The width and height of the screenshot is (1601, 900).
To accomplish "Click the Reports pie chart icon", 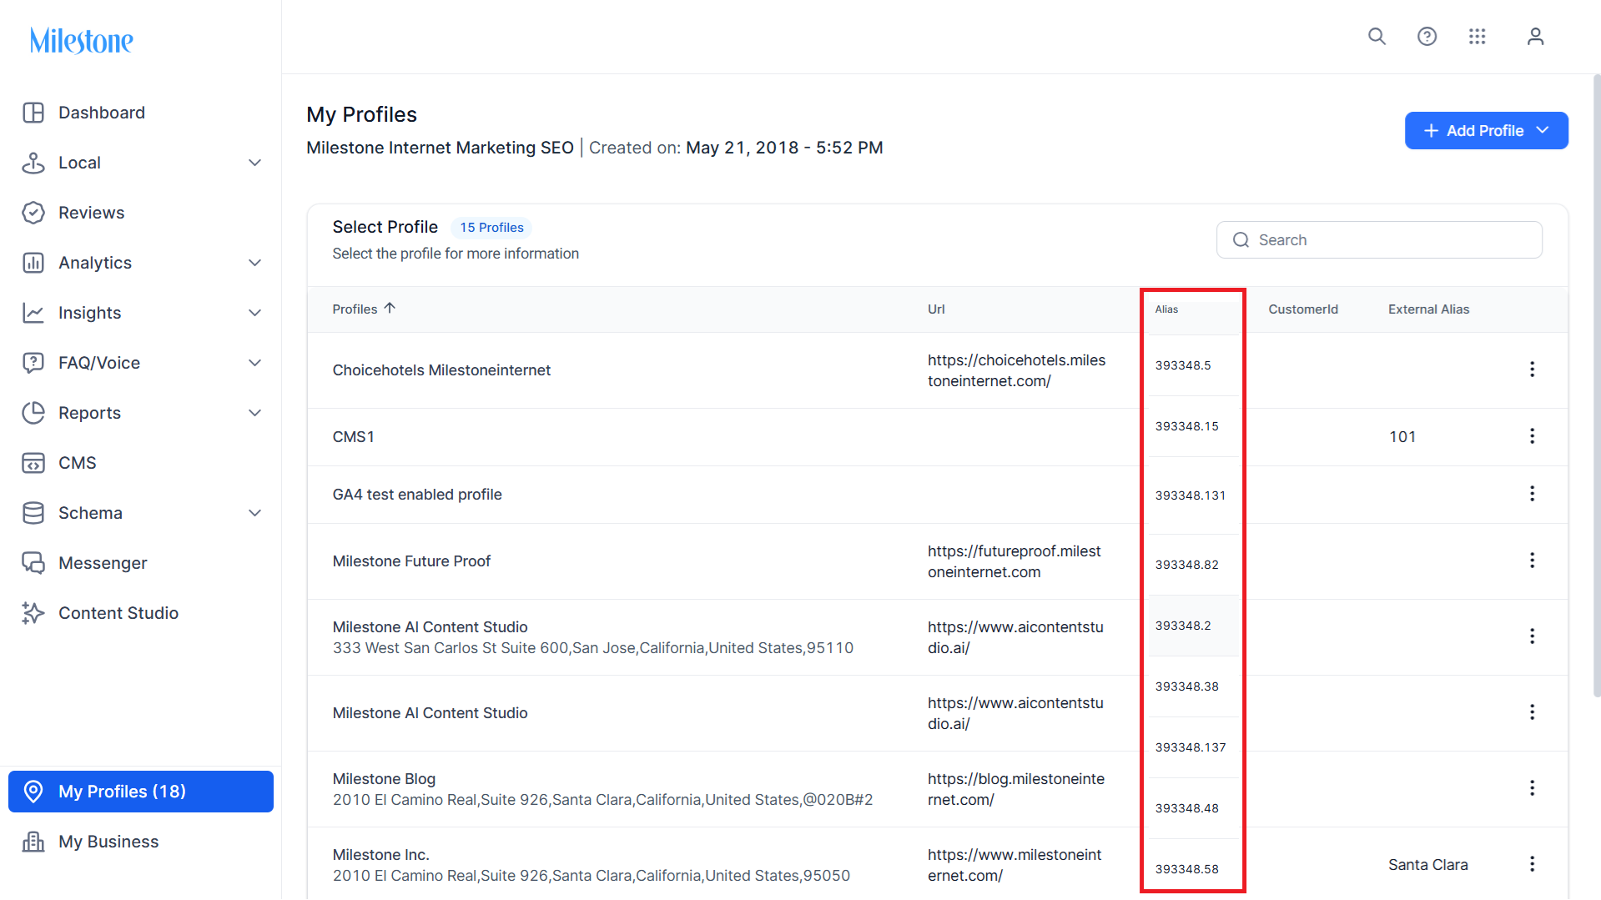I will (x=33, y=413).
